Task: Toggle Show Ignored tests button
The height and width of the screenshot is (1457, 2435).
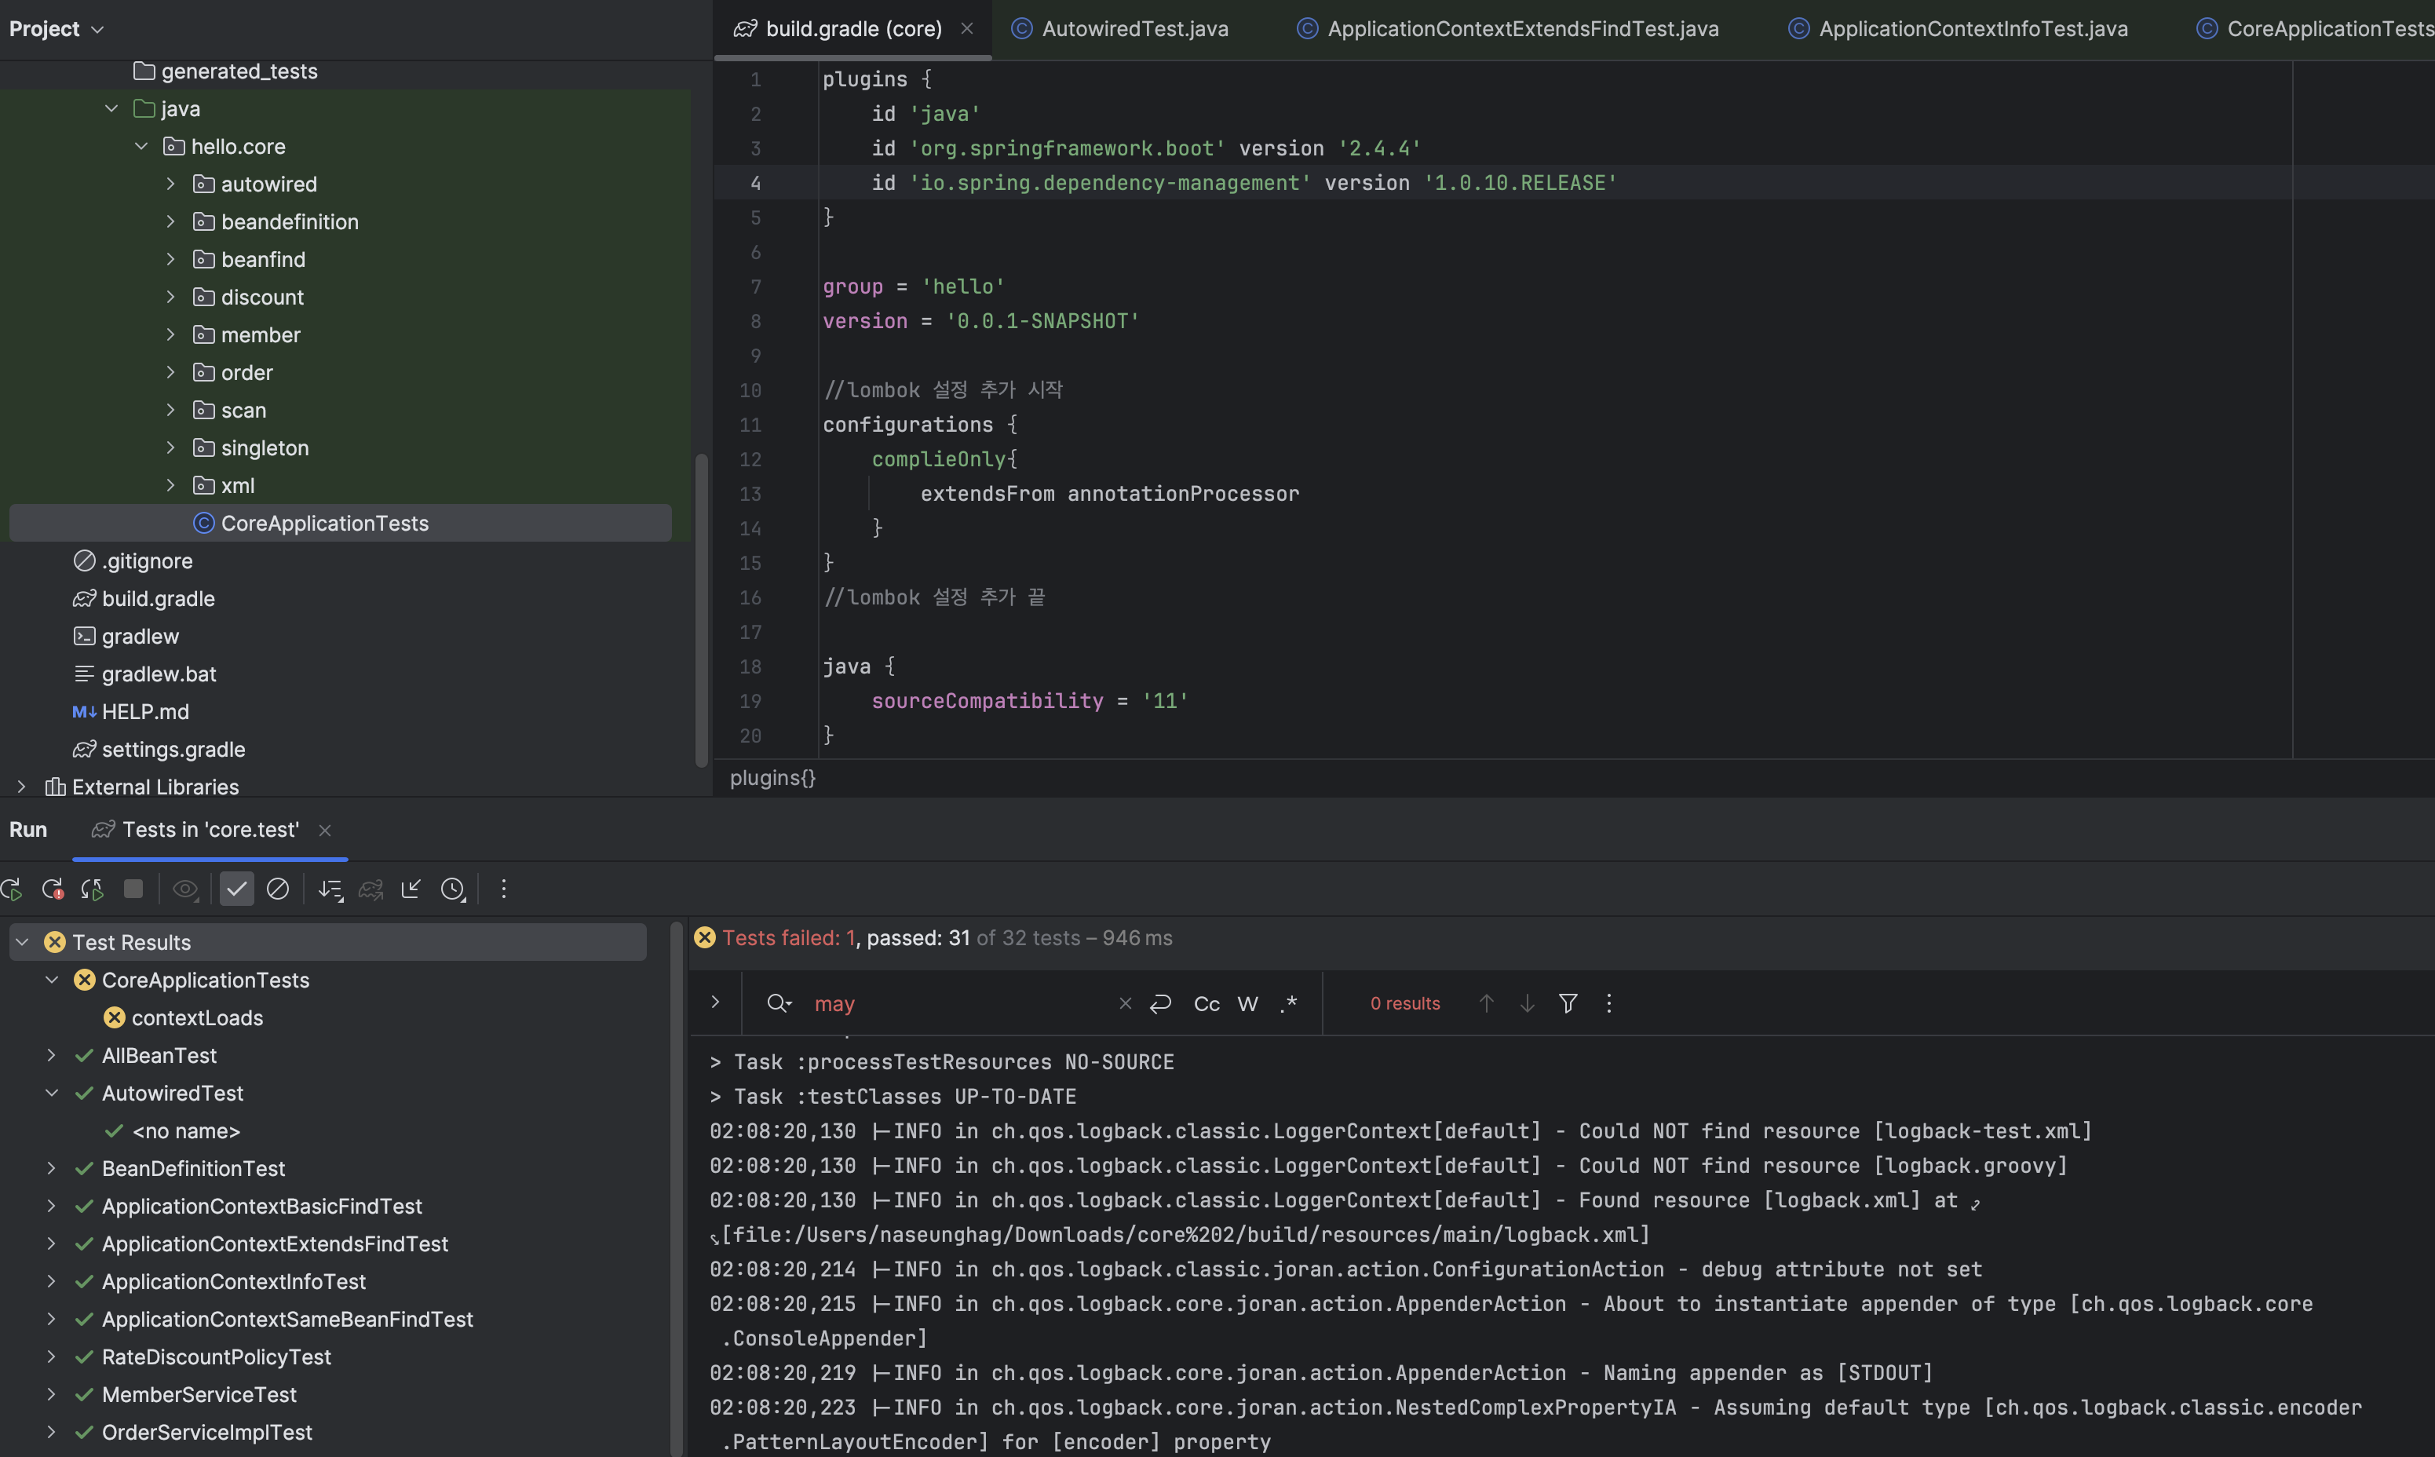Action: pyautogui.click(x=278, y=889)
